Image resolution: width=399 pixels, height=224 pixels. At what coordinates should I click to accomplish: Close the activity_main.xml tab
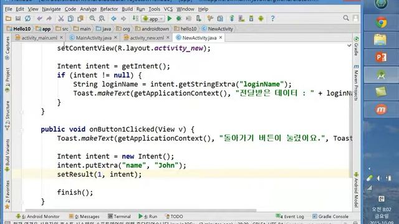coord(62,37)
